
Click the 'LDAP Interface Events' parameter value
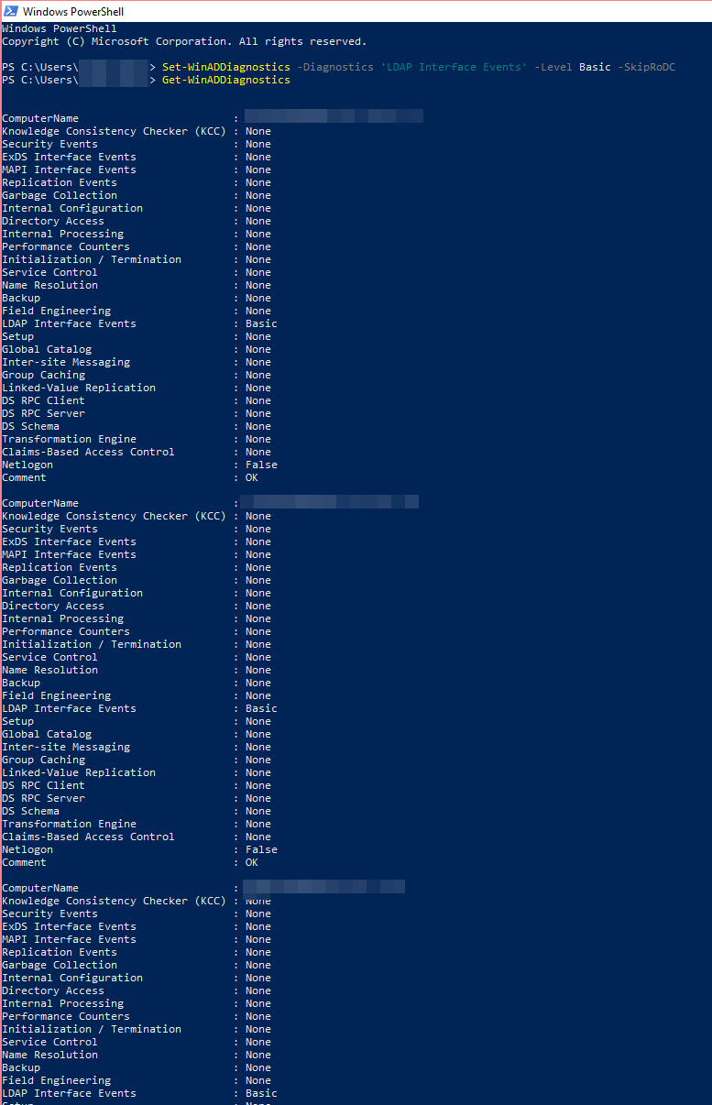tap(451, 66)
